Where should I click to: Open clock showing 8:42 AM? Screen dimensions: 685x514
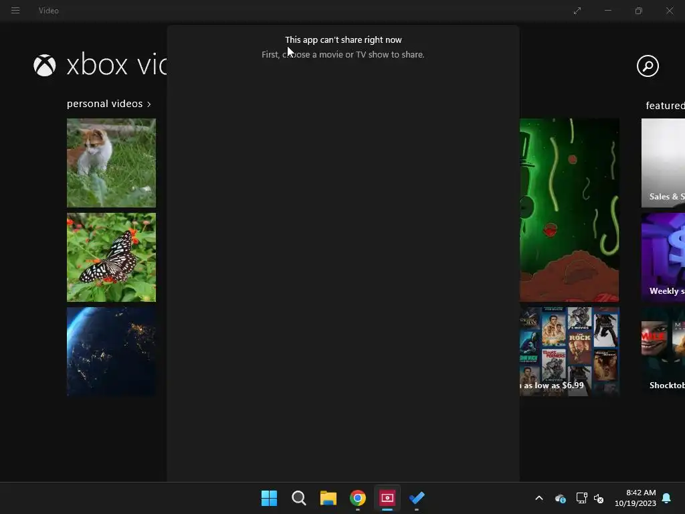click(x=635, y=498)
